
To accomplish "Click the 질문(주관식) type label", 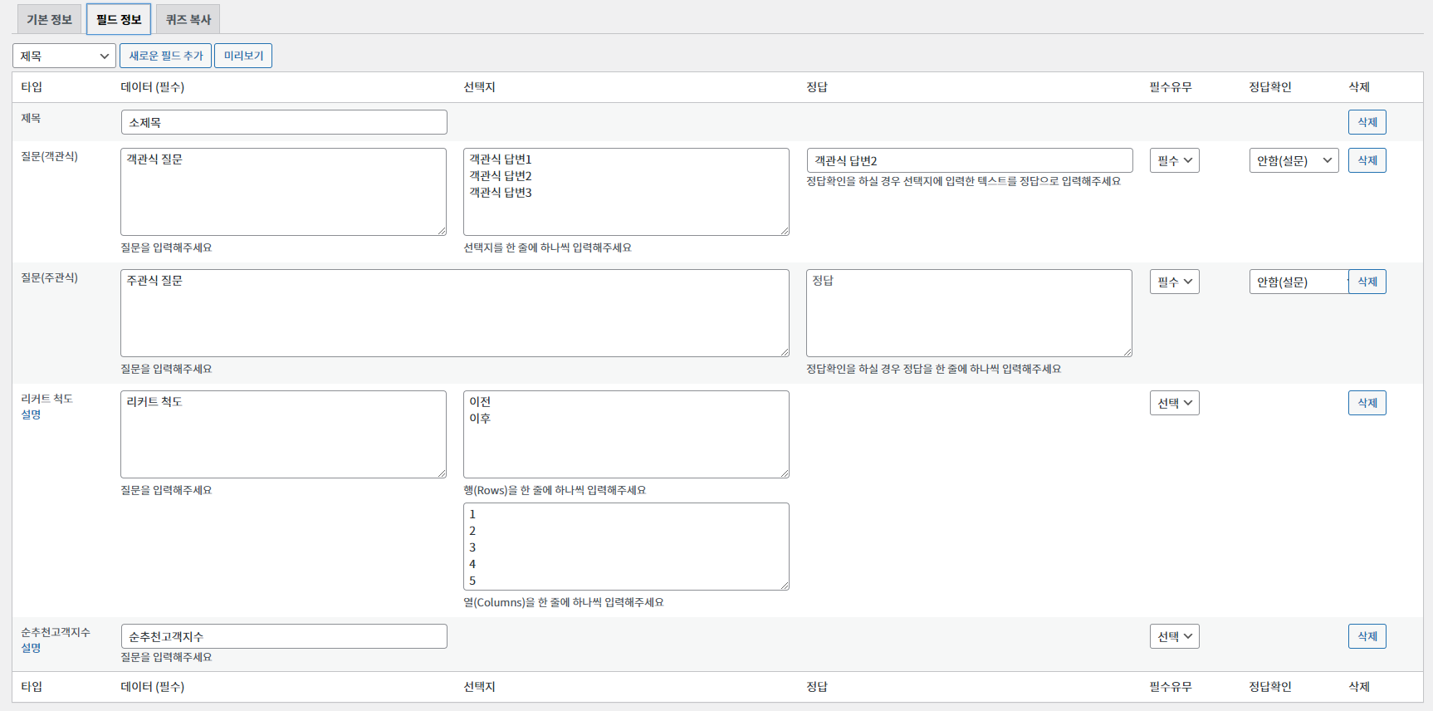I will [x=50, y=277].
